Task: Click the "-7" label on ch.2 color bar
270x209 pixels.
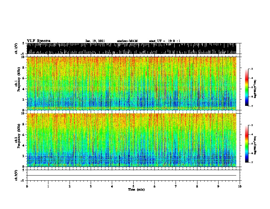Action: coord(251,162)
